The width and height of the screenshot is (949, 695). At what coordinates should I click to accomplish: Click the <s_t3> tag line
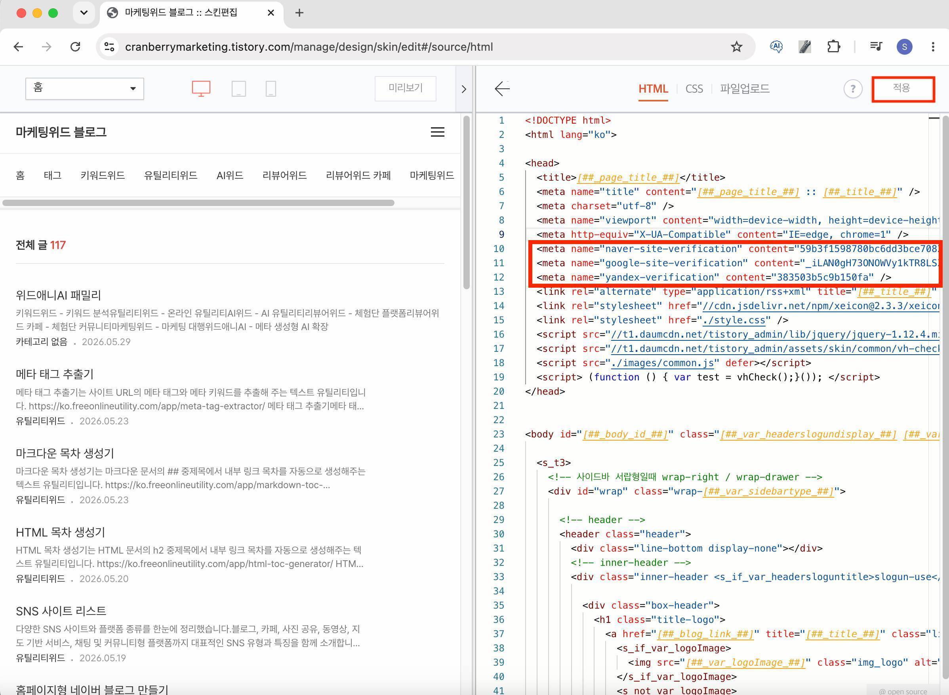pyautogui.click(x=553, y=462)
